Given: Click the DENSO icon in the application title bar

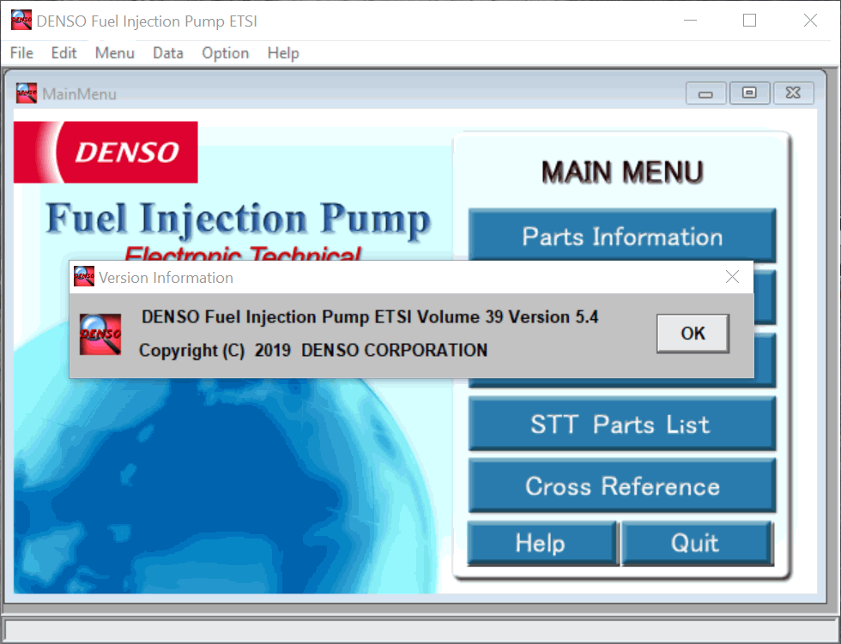Looking at the screenshot, I should point(21,19).
